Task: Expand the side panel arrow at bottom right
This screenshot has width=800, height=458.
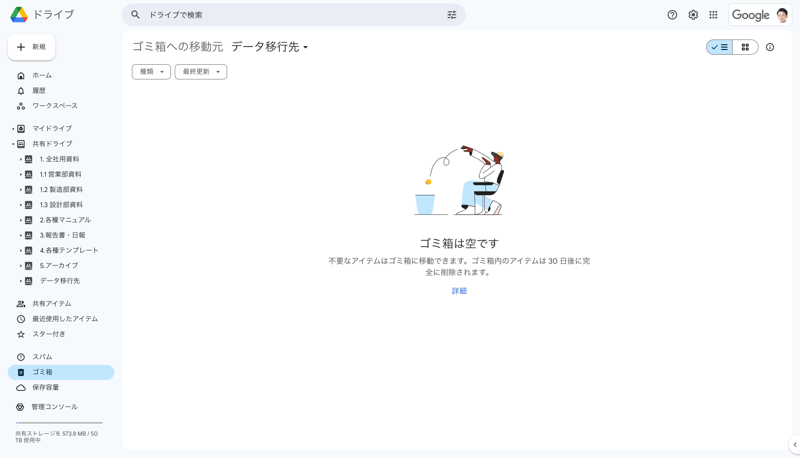Action: tap(795, 445)
